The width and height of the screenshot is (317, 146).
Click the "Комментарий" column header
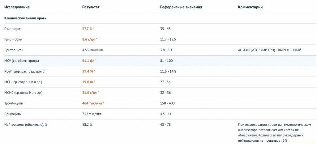point(250,7)
